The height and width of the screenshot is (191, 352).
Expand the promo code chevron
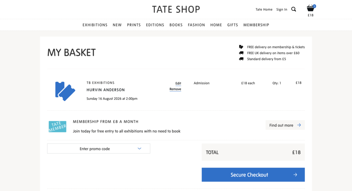coord(140,149)
